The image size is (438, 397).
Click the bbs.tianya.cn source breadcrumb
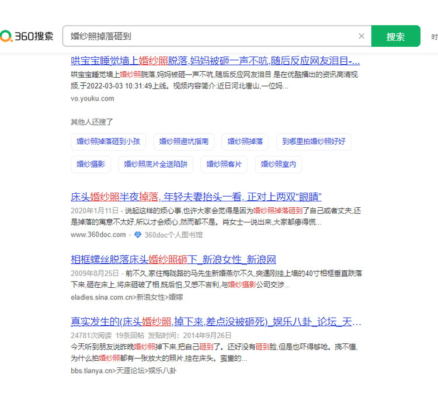pyautogui.click(x=123, y=370)
